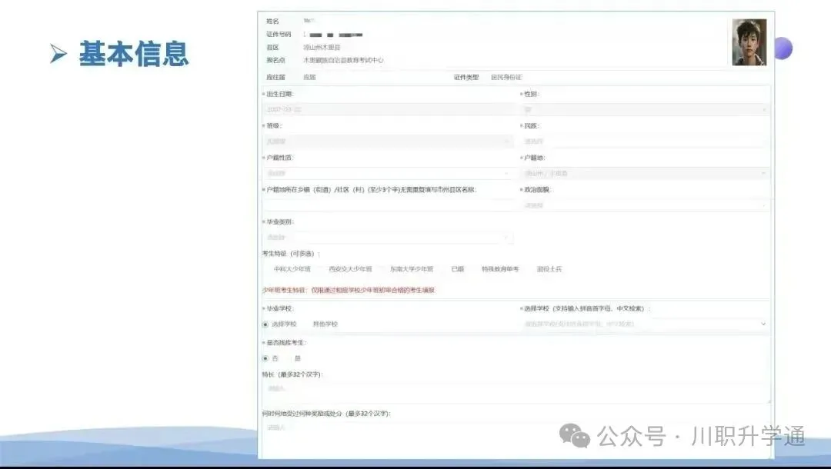The width and height of the screenshot is (831, 469).
Task: Select the 选择学校 radio button
Action: click(x=265, y=324)
